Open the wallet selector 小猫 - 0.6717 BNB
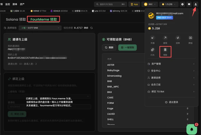The height and width of the screenshot is (135, 201). [x=40, y=28]
